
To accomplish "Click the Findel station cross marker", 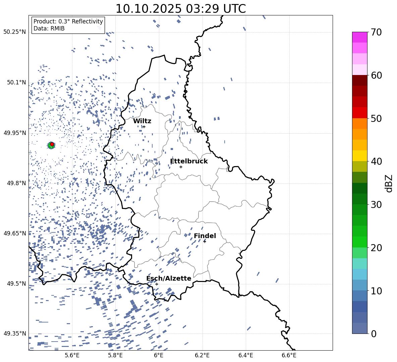I will coord(205,241).
